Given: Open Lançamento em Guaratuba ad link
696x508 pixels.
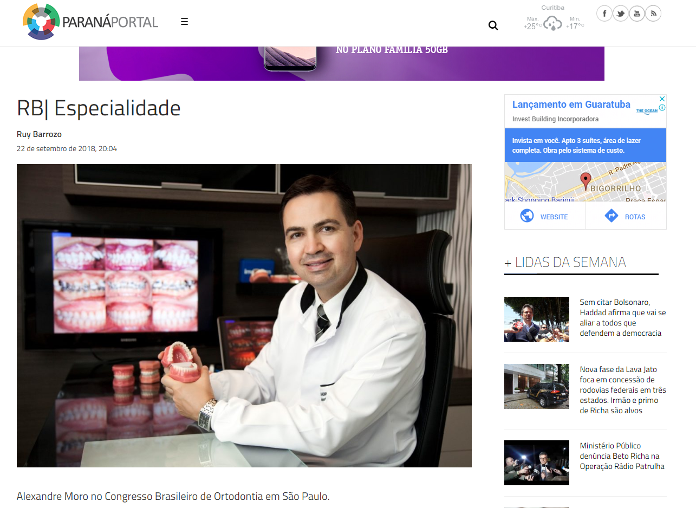Looking at the screenshot, I should pos(571,105).
